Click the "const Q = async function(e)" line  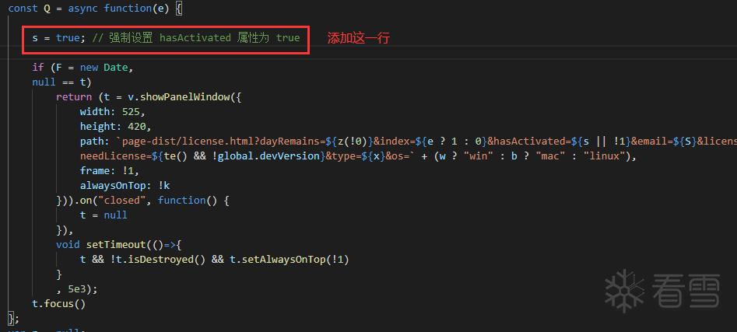(x=93, y=8)
